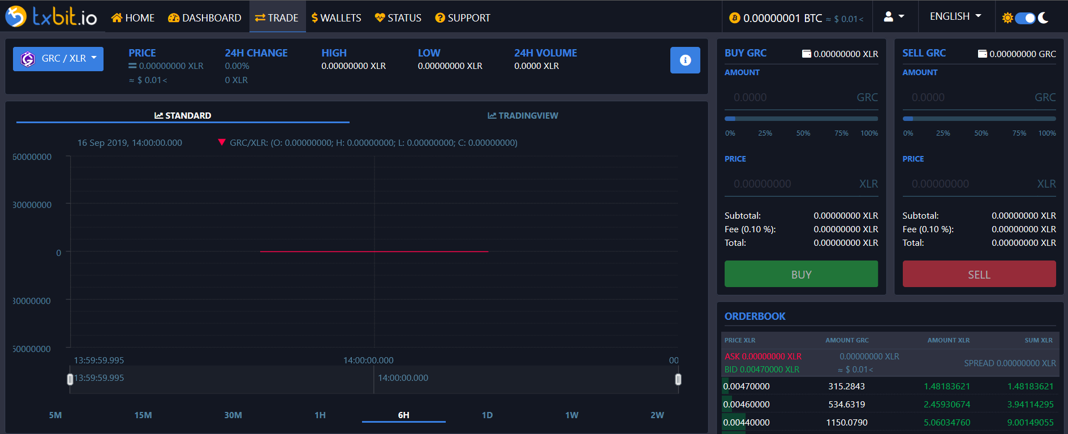1068x434 pixels.
Task: Open the GRC / XLR market pair dropdown
Action: (x=58, y=59)
